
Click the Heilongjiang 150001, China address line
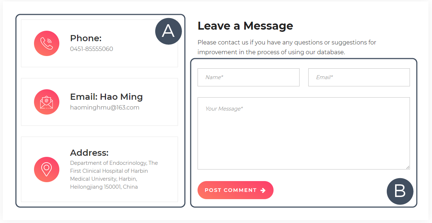(104, 187)
